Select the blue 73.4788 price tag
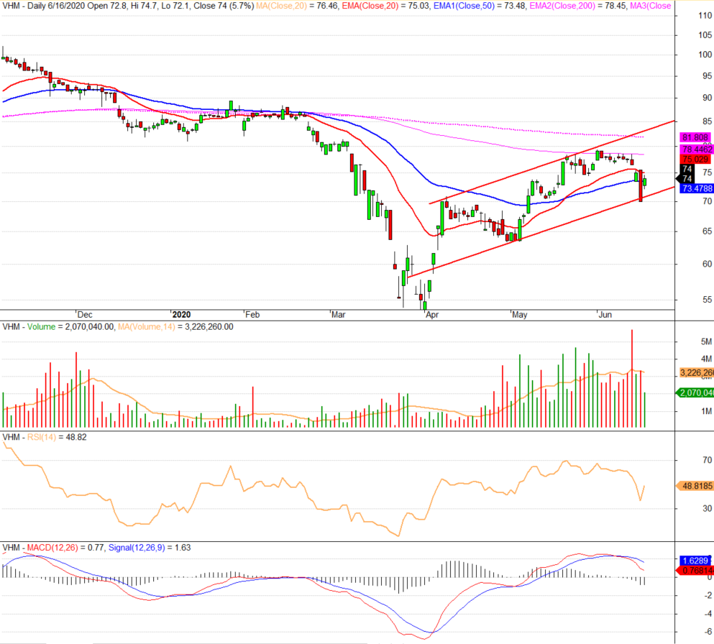The image size is (714, 644). (x=697, y=188)
